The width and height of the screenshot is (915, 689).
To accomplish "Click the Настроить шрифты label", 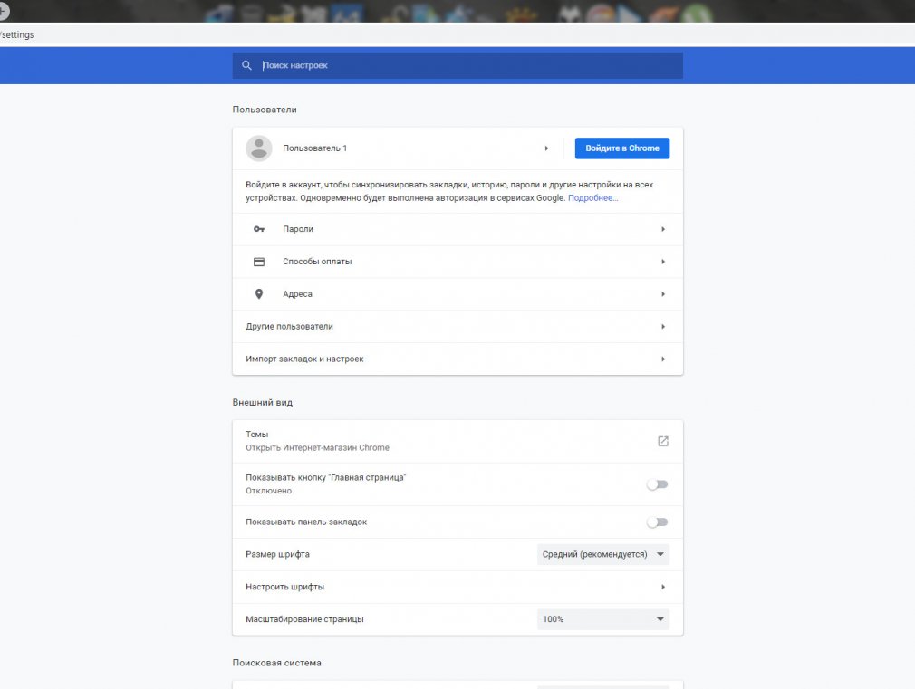I will [x=284, y=587].
